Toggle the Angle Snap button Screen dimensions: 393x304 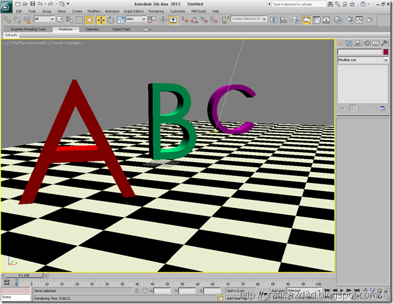pyautogui.click(x=194, y=20)
